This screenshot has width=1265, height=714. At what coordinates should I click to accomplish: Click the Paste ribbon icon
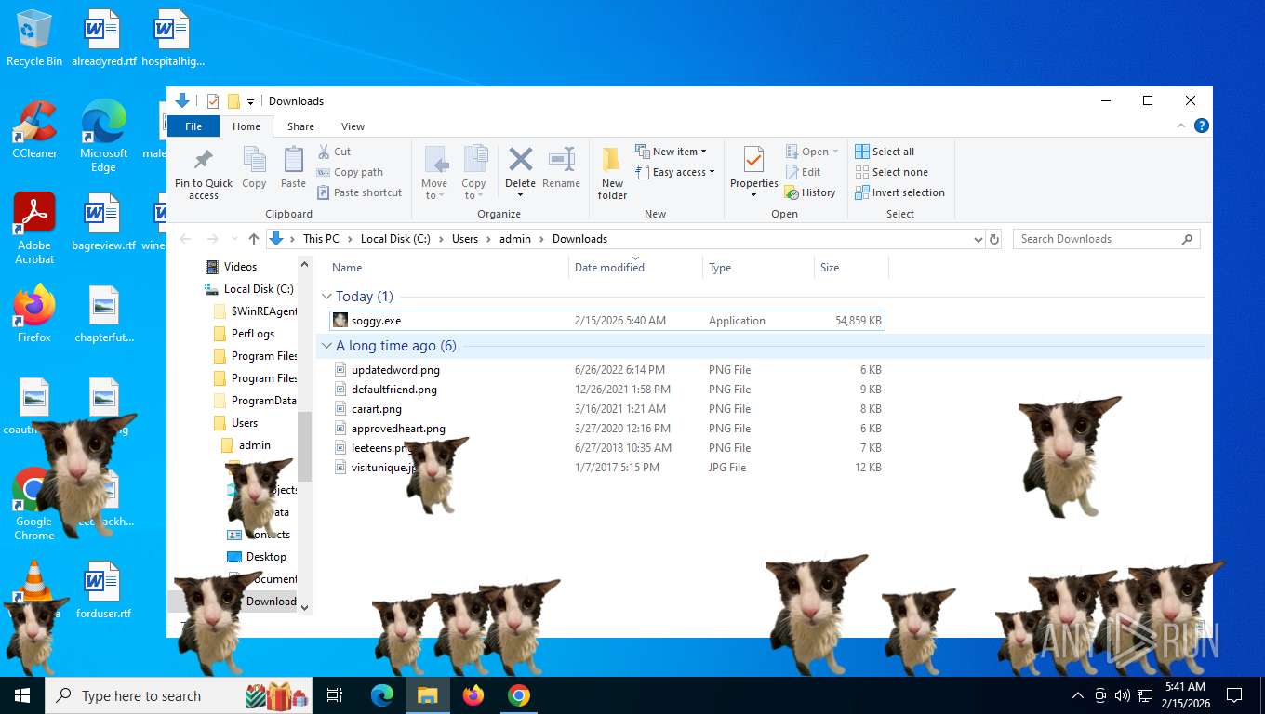coord(293,168)
